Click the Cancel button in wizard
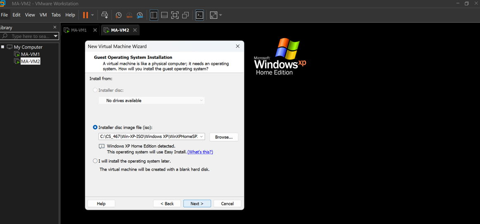The width and height of the screenshot is (480, 224). point(227,203)
